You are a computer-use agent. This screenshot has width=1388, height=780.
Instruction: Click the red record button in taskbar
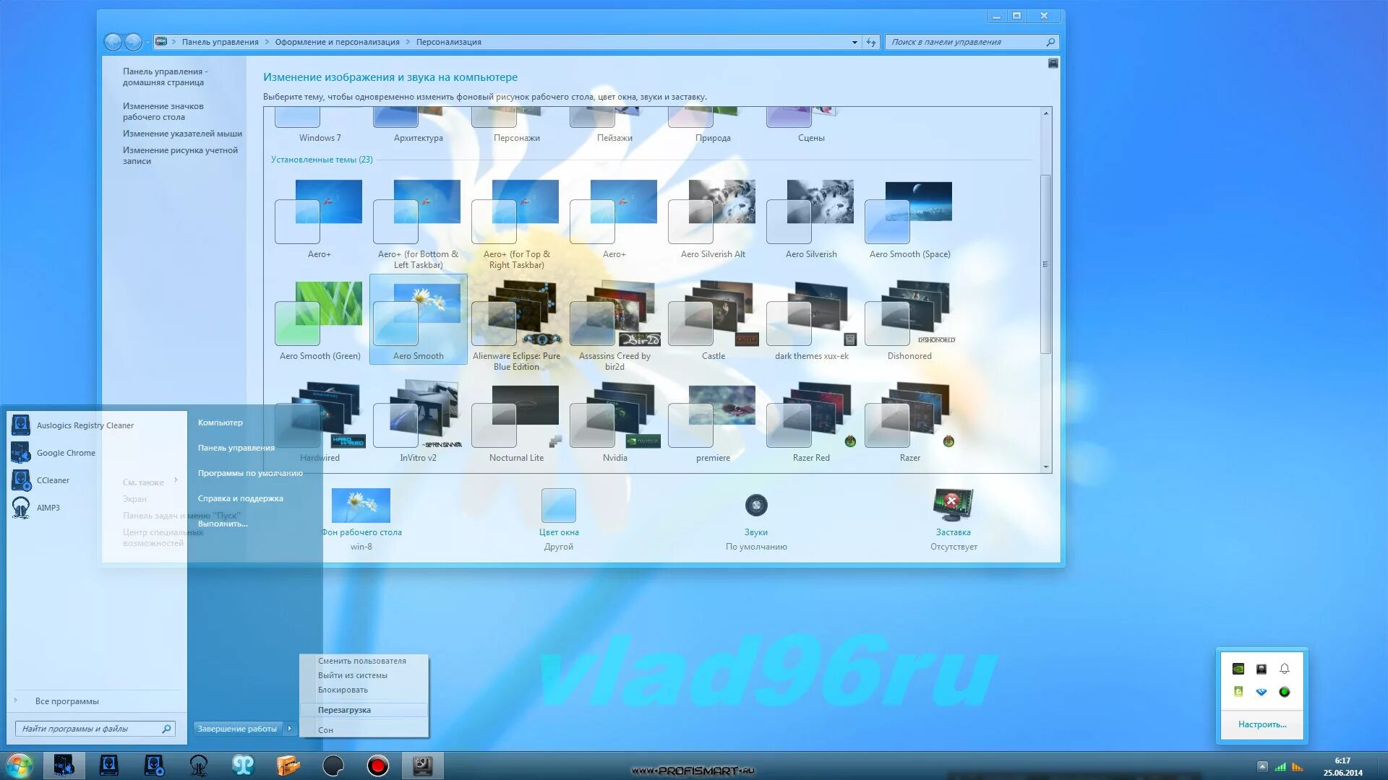click(x=377, y=766)
